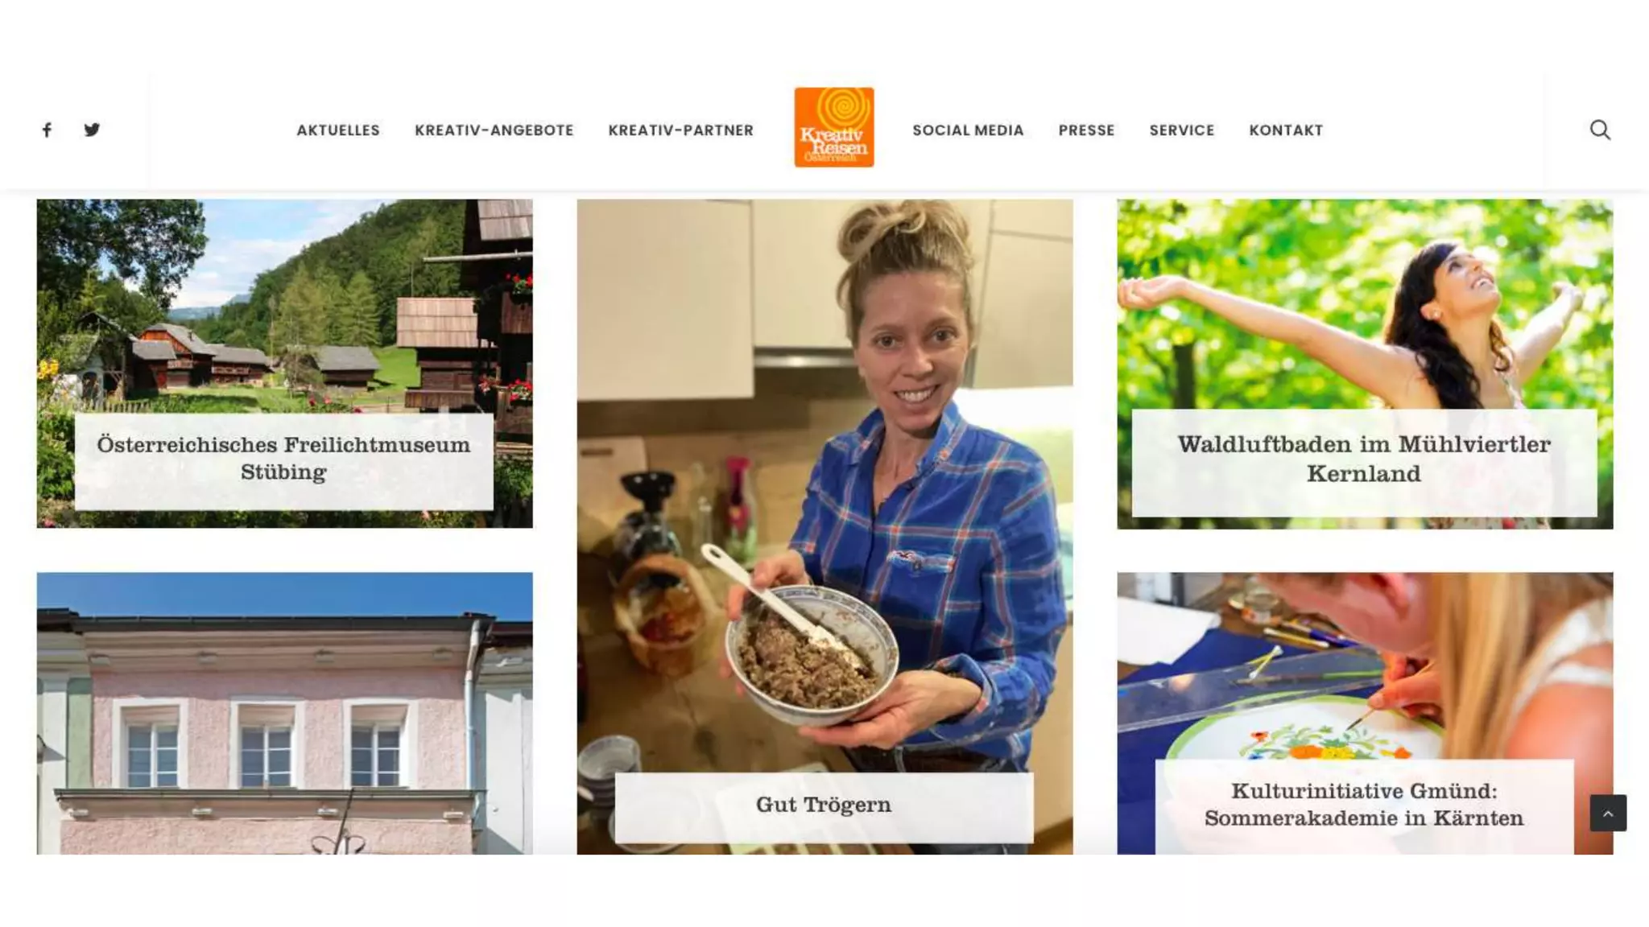Image resolution: width=1649 pixels, height=927 pixels.
Task: Follow Waldluftbaden im Mühlviertler Kernland link
Action: point(1364,459)
